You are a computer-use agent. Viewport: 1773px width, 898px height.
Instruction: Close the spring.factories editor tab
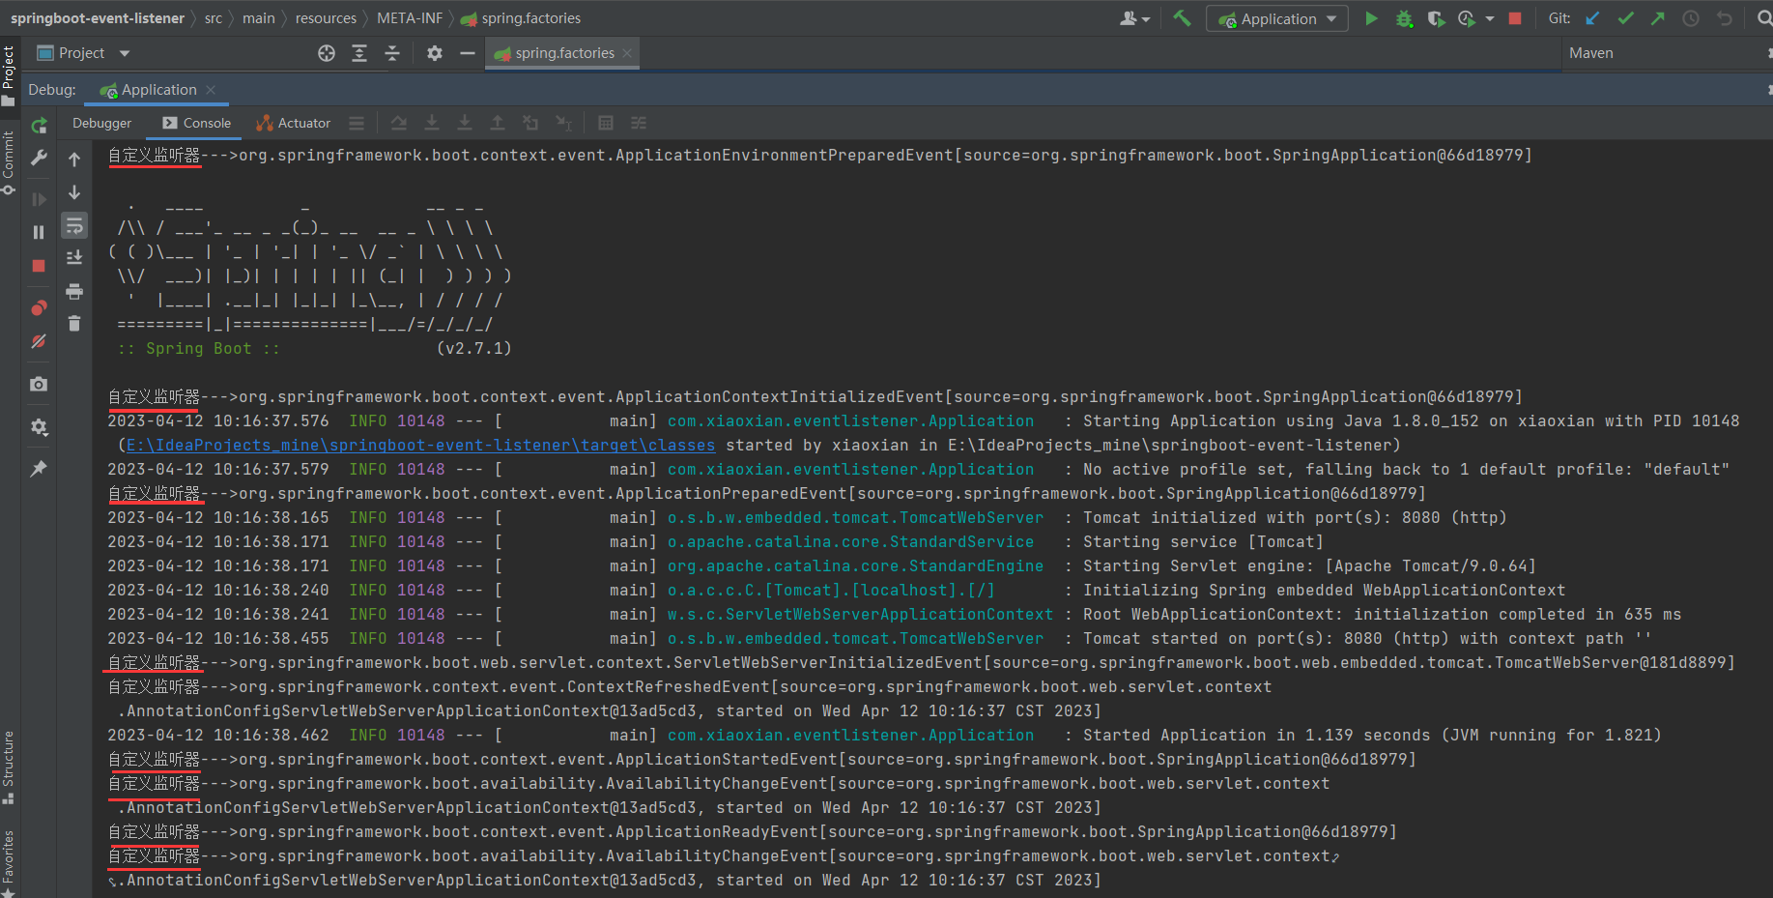point(627,53)
